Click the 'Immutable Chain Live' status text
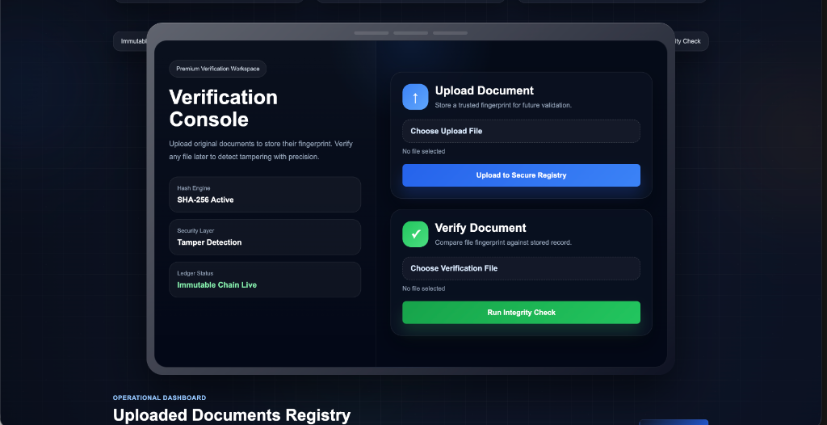Screen dimensions: 827x425 pos(216,285)
